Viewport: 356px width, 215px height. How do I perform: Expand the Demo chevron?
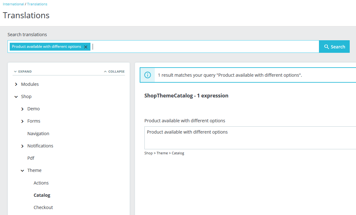click(x=22, y=109)
